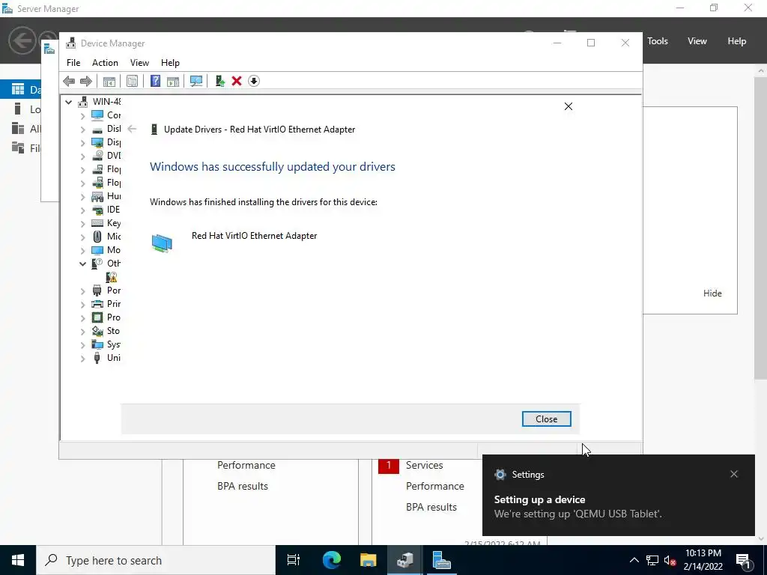Viewport: 767px width, 575px height.
Task: Select All Servers icon in sidebar
Action: (x=18, y=129)
